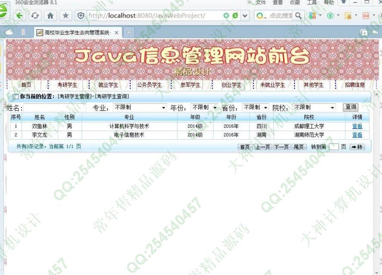Image resolution: width=382 pixels, height=275 pixels.
Task: Click the green e compatibility icon
Action: point(235,15)
